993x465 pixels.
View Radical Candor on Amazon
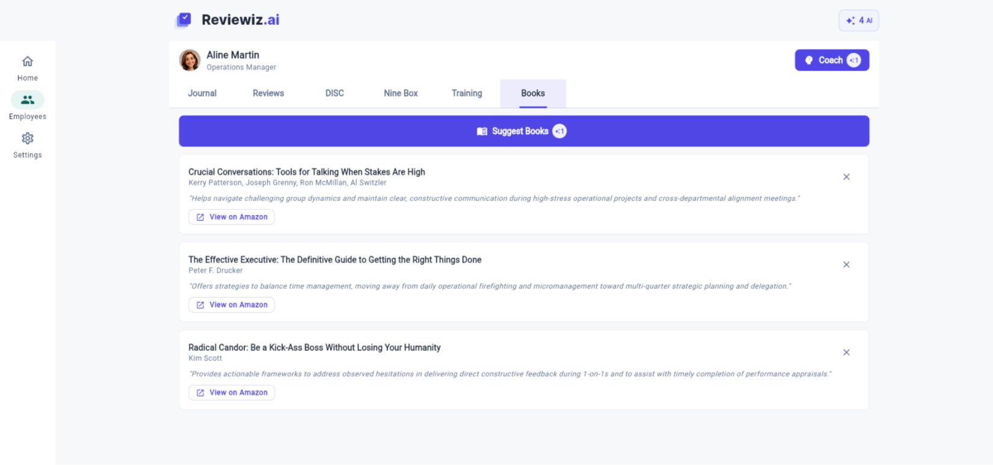[x=232, y=393]
